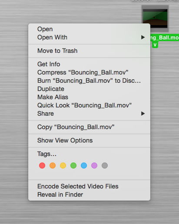Select Move to Trash
The height and width of the screenshot is (224, 179).
pos(89,51)
